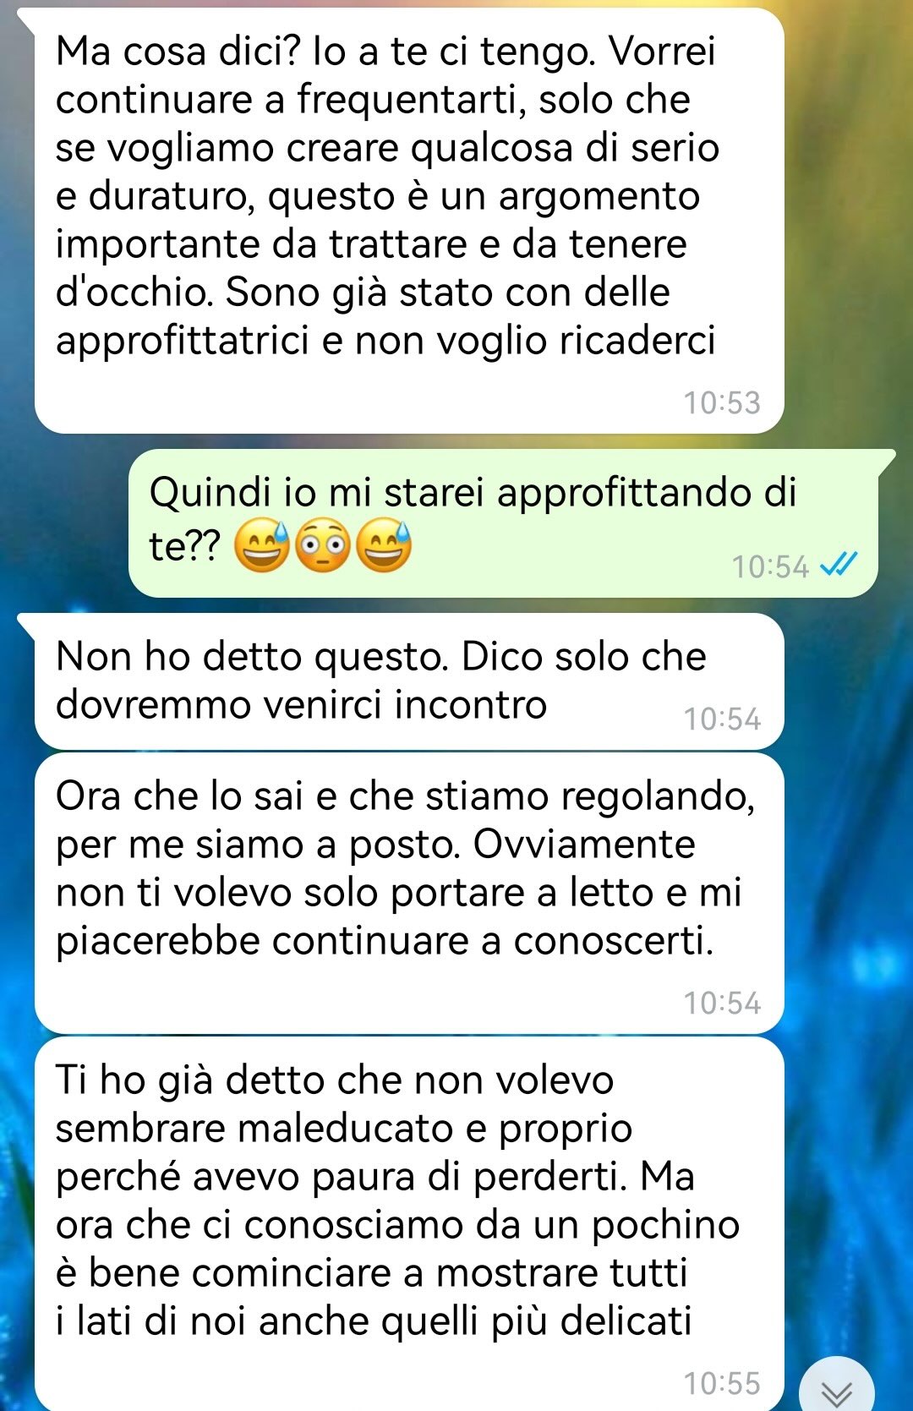
Task: Tap the last sweat-smile emoji after flushed face
Action: 385,547
